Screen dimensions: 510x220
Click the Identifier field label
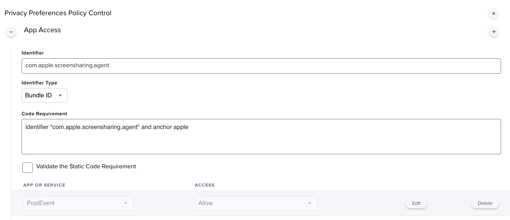coord(33,53)
